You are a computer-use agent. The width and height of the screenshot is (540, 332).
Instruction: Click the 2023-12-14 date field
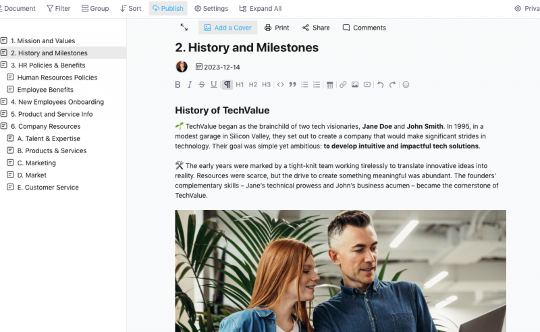tap(218, 67)
